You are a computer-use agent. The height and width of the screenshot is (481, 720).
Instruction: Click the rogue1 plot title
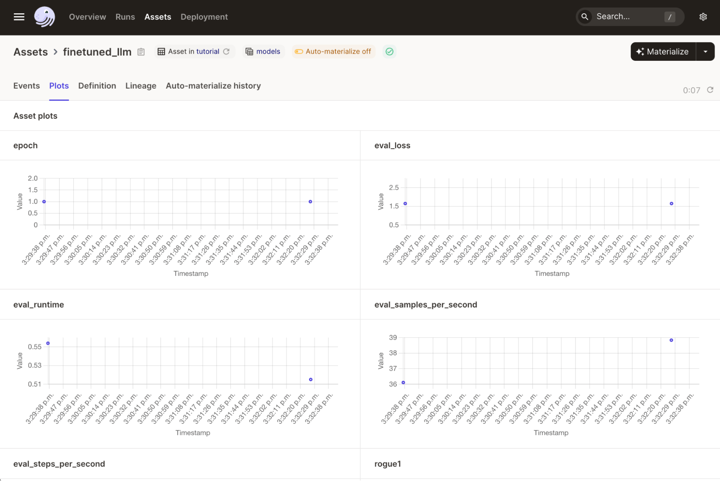point(388,464)
